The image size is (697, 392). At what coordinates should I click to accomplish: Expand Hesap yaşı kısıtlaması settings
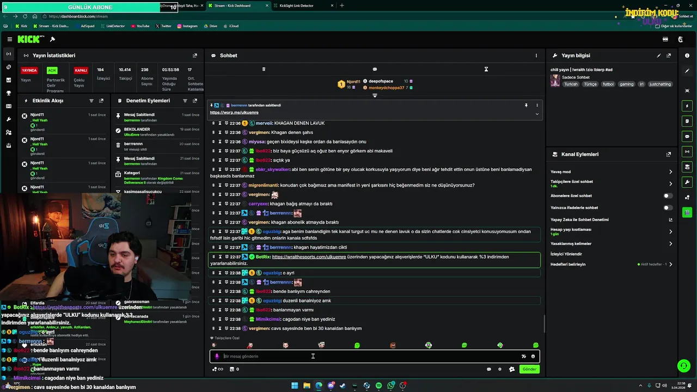click(x=670, y=231)
